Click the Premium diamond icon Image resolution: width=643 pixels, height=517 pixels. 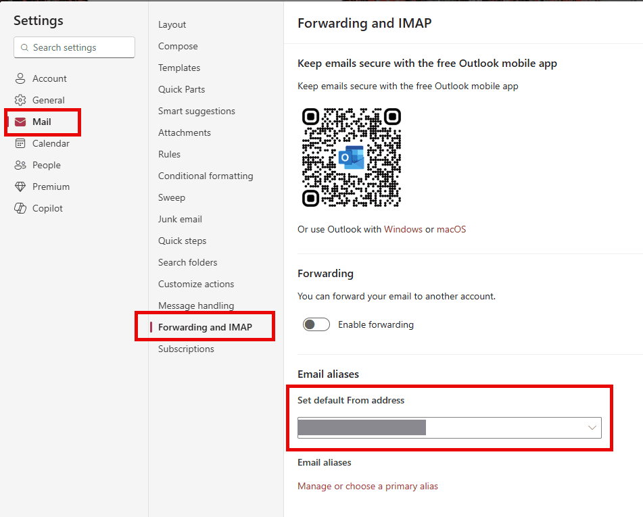point(20,187)
